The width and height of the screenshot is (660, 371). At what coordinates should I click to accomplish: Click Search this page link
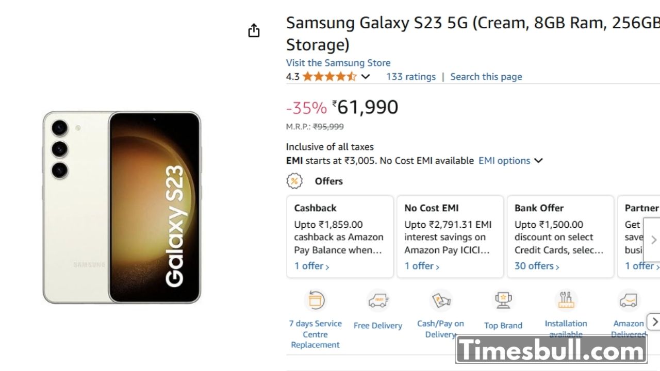pos(486,77)
